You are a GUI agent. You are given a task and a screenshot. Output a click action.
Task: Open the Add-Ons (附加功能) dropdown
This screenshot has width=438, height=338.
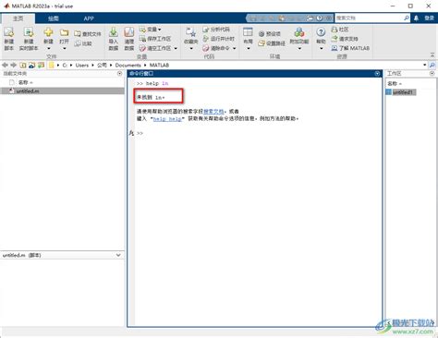pyautogui.click(x=299, y=49)
